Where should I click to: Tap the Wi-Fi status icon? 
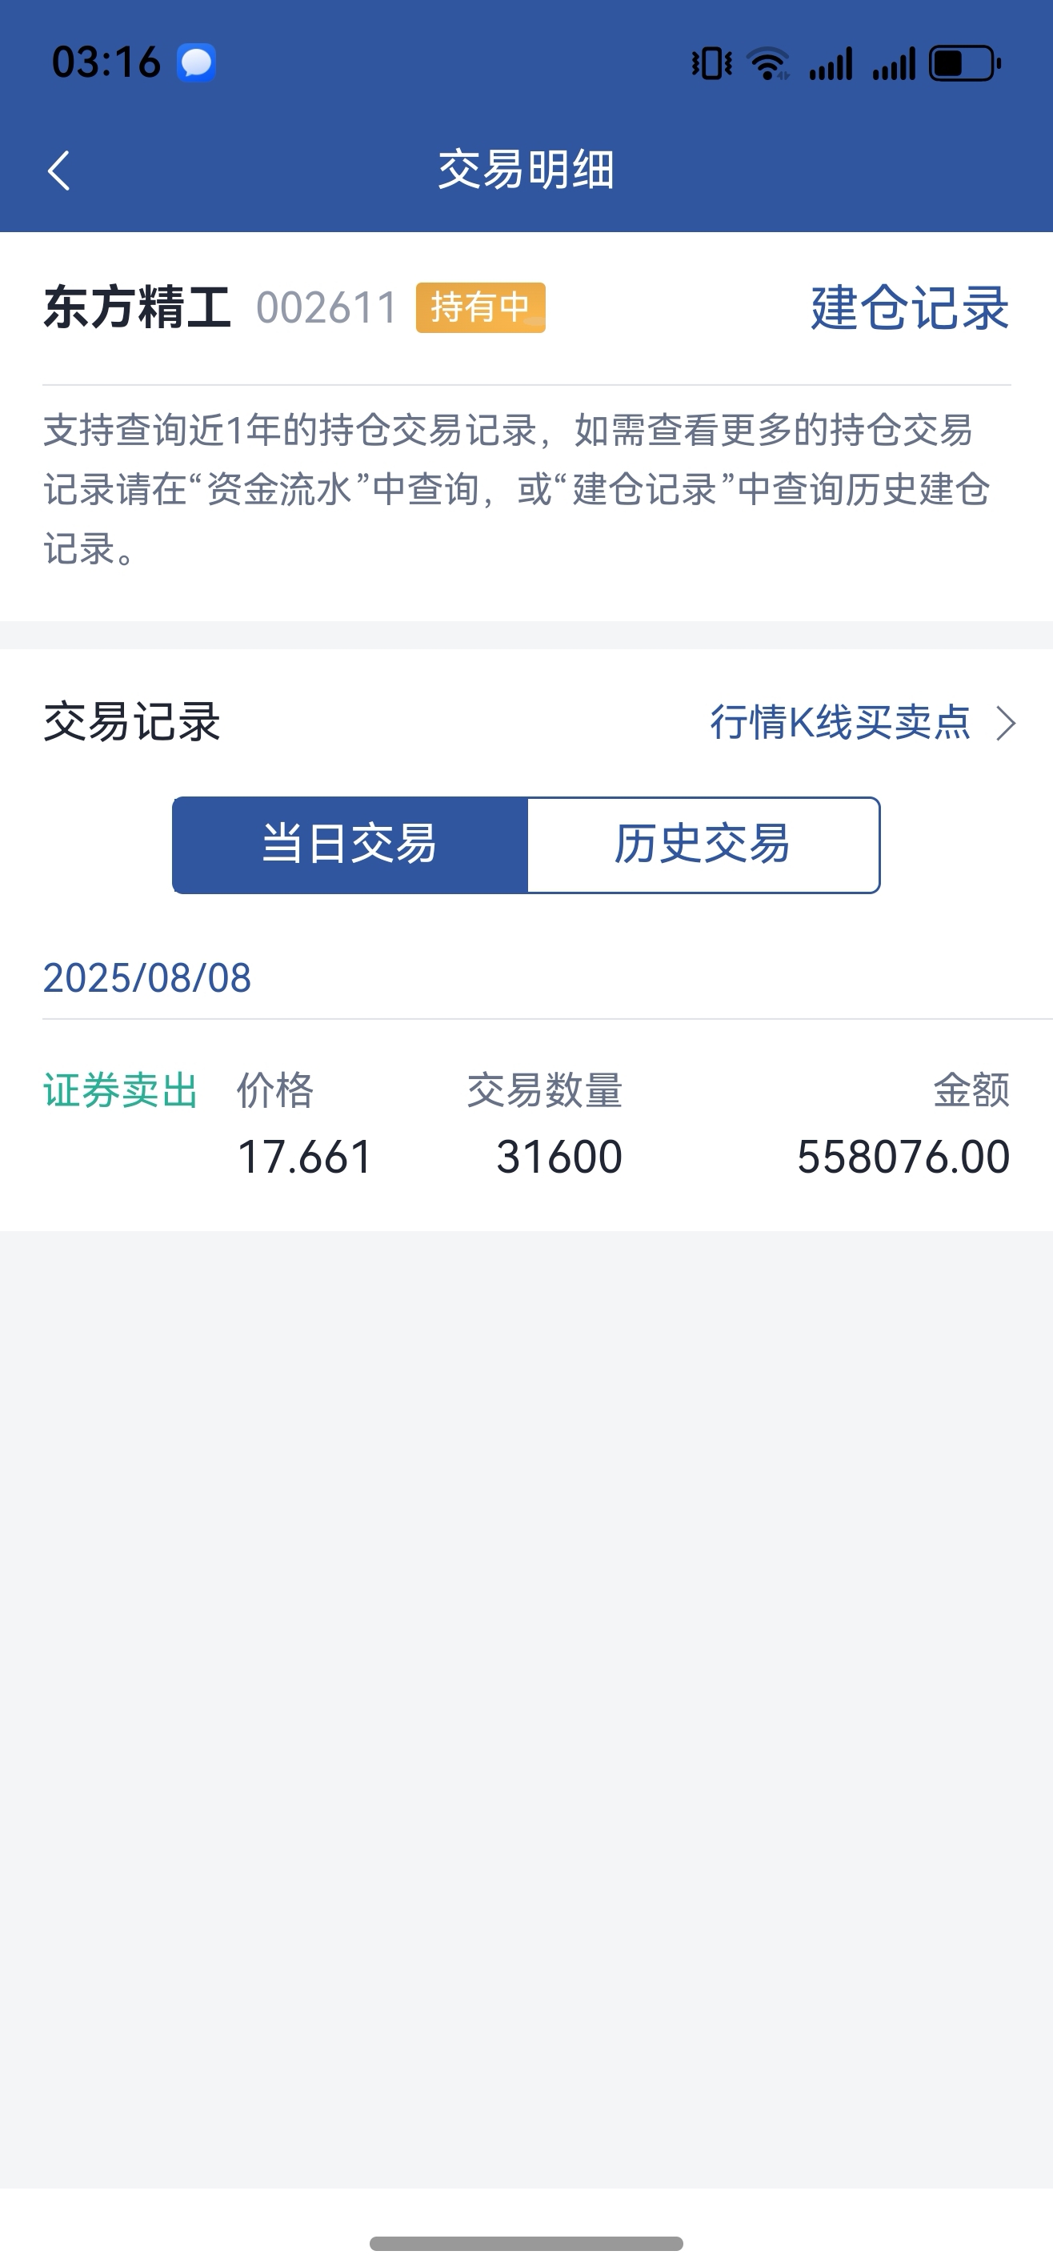(x=767, y=63)
